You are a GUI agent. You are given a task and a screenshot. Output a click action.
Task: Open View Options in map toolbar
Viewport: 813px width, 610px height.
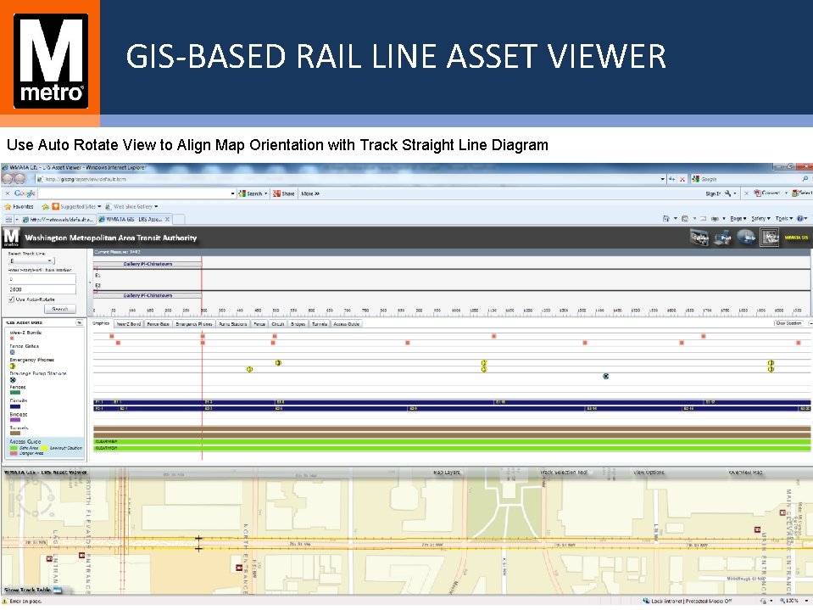tap(649, 472)
